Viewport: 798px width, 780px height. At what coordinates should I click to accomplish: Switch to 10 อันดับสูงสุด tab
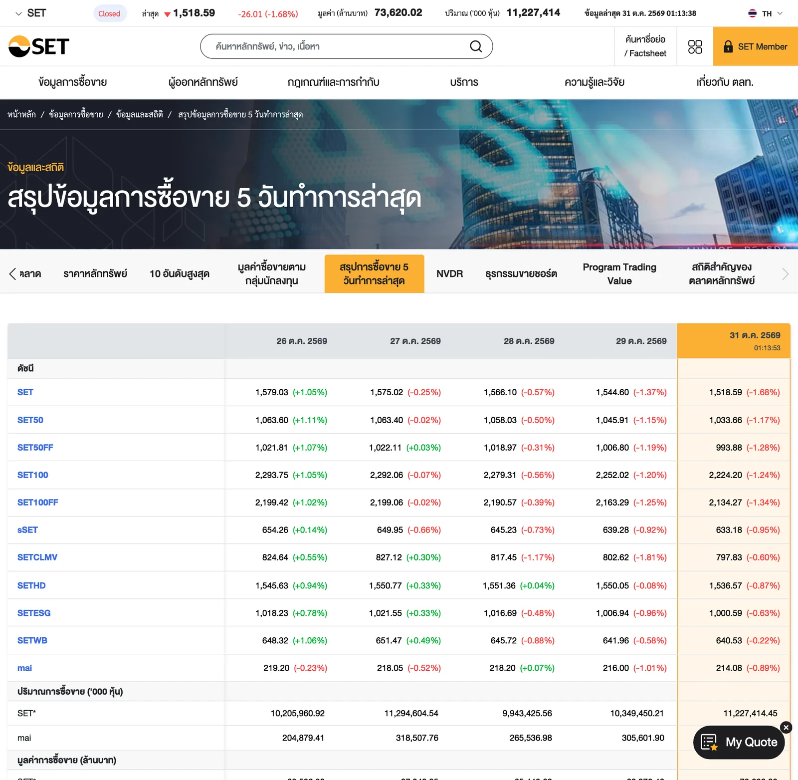click(x=180, y=273)
